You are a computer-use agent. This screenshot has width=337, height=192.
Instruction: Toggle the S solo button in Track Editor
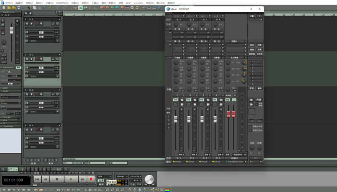point(3,21)
